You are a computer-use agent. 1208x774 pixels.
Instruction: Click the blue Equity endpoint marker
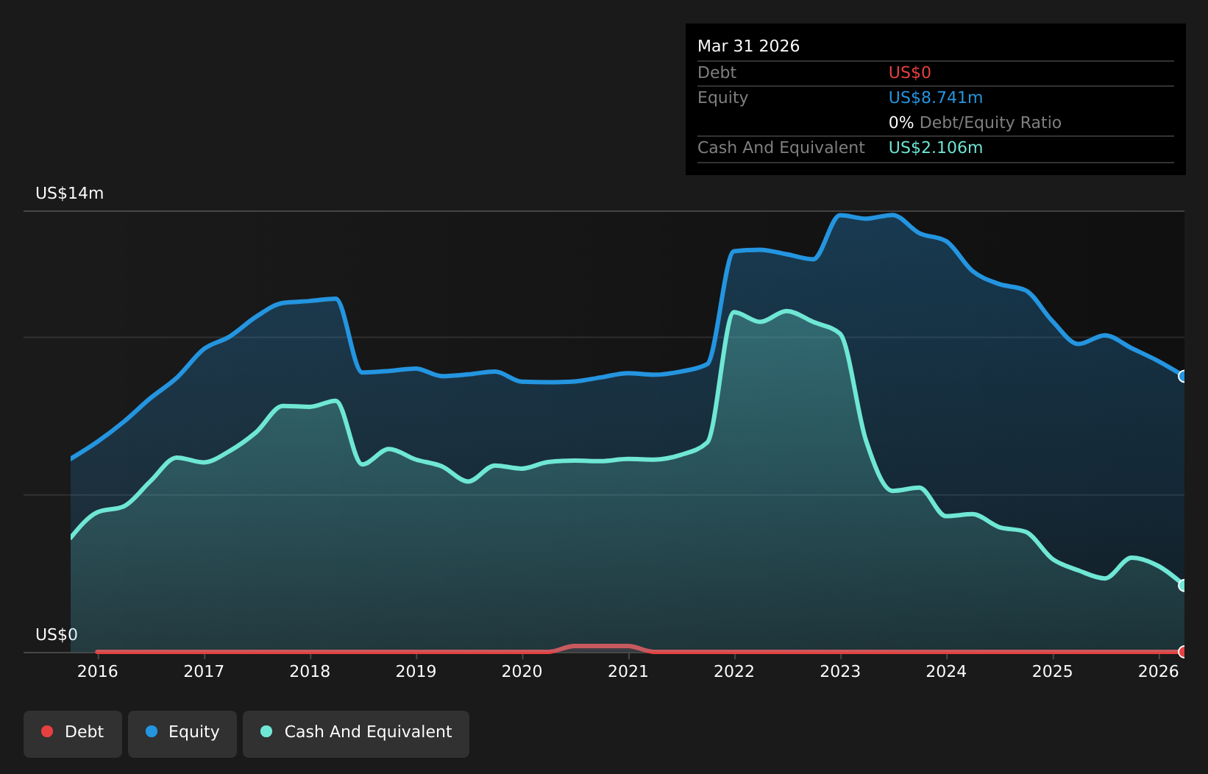(x=1183, y=377)
